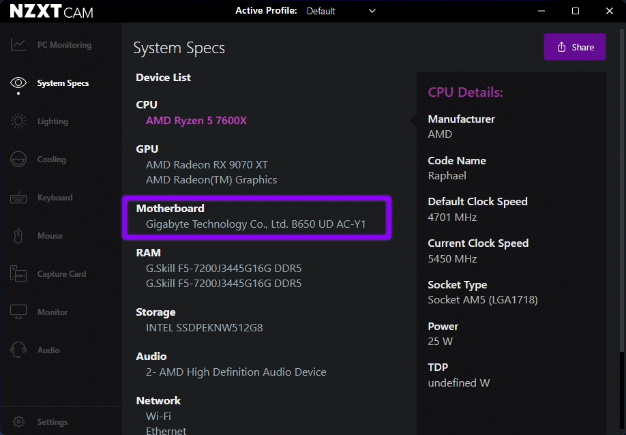Expand the Default profile selector chevron

372,11
